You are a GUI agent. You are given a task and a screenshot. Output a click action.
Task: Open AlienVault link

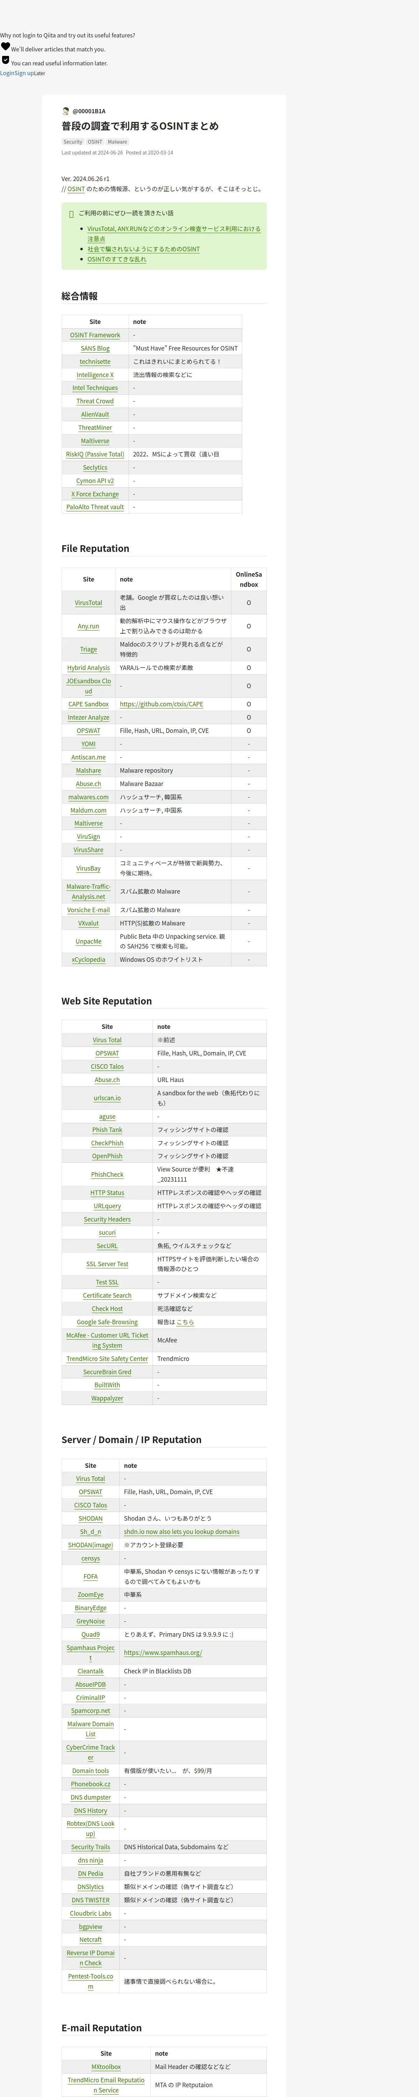tap(95, 415)
